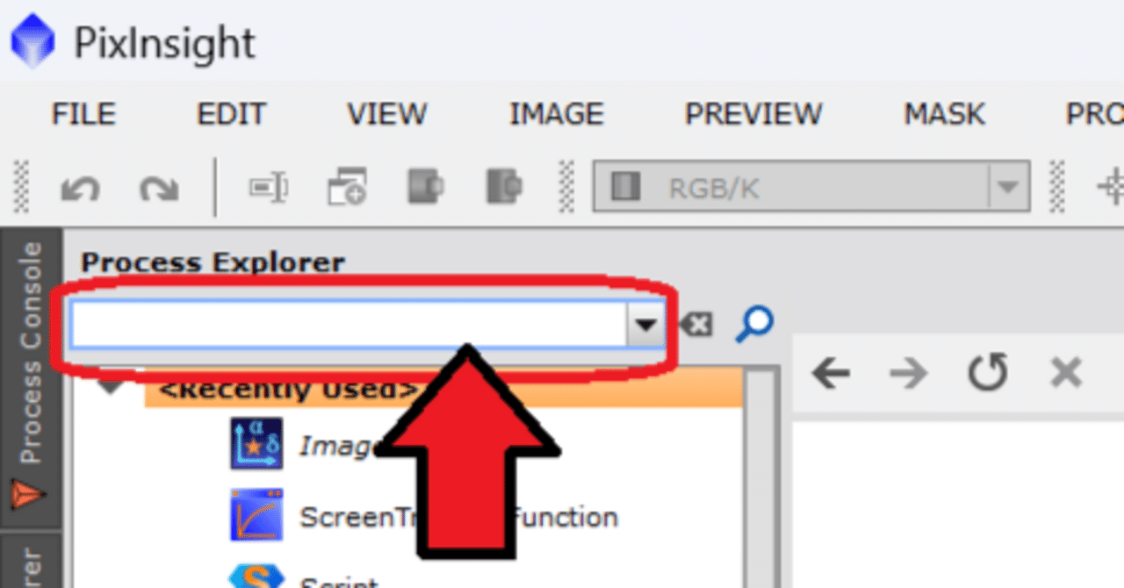Open the FILE menu
Viewport: 1124px width, 588px height.
pos(83,114)
